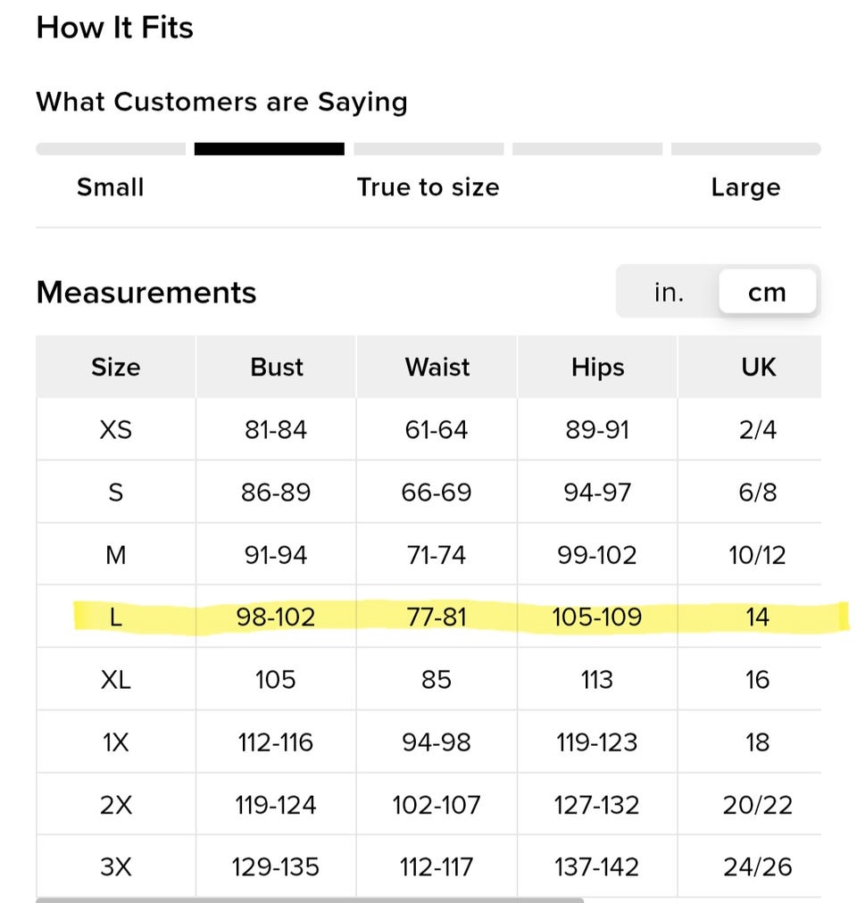This screenshot has height=903, width=857.
Task: Select the cm unit option
Action: coord(767,292)
